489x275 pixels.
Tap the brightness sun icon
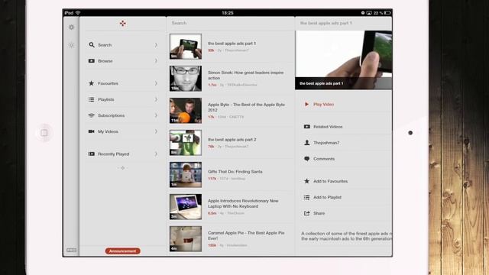click(x=71, y=45)
